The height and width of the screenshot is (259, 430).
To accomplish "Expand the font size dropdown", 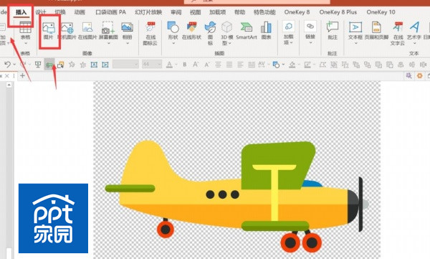I will click(152, 65).
